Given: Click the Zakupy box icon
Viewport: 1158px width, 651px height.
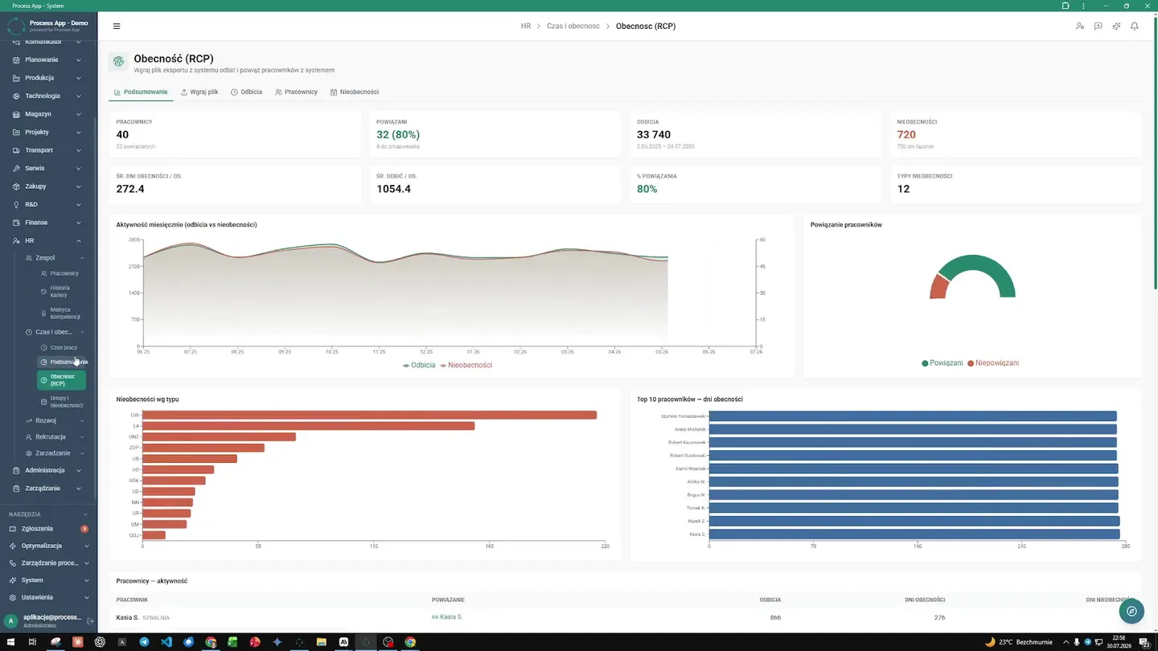Looking at the screenshot, I should [x=17, y=186].
